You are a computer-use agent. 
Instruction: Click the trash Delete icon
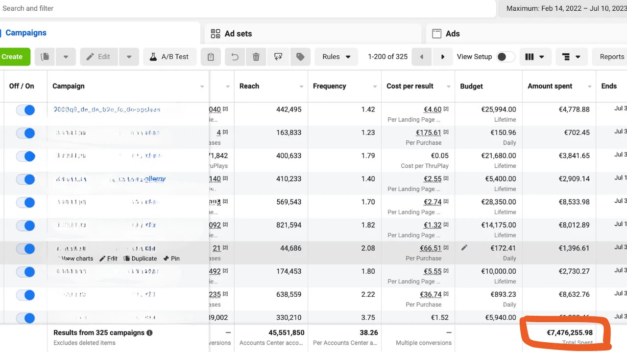click(256, 57)
